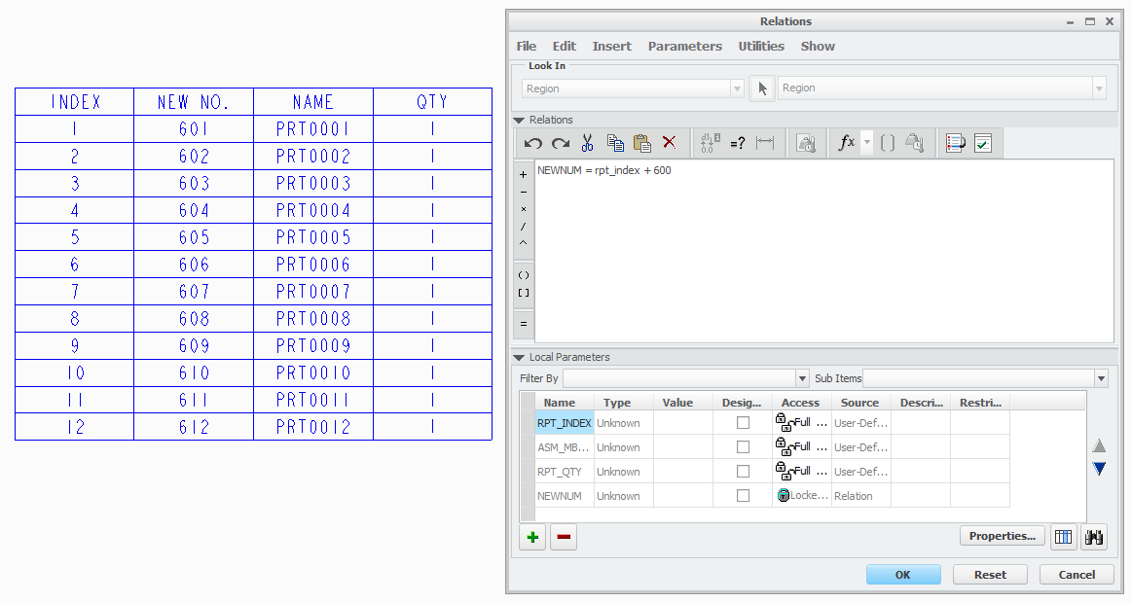Evaluate expression with the =? icon
The image size is (1132, 603).
[x=737, y=144]
